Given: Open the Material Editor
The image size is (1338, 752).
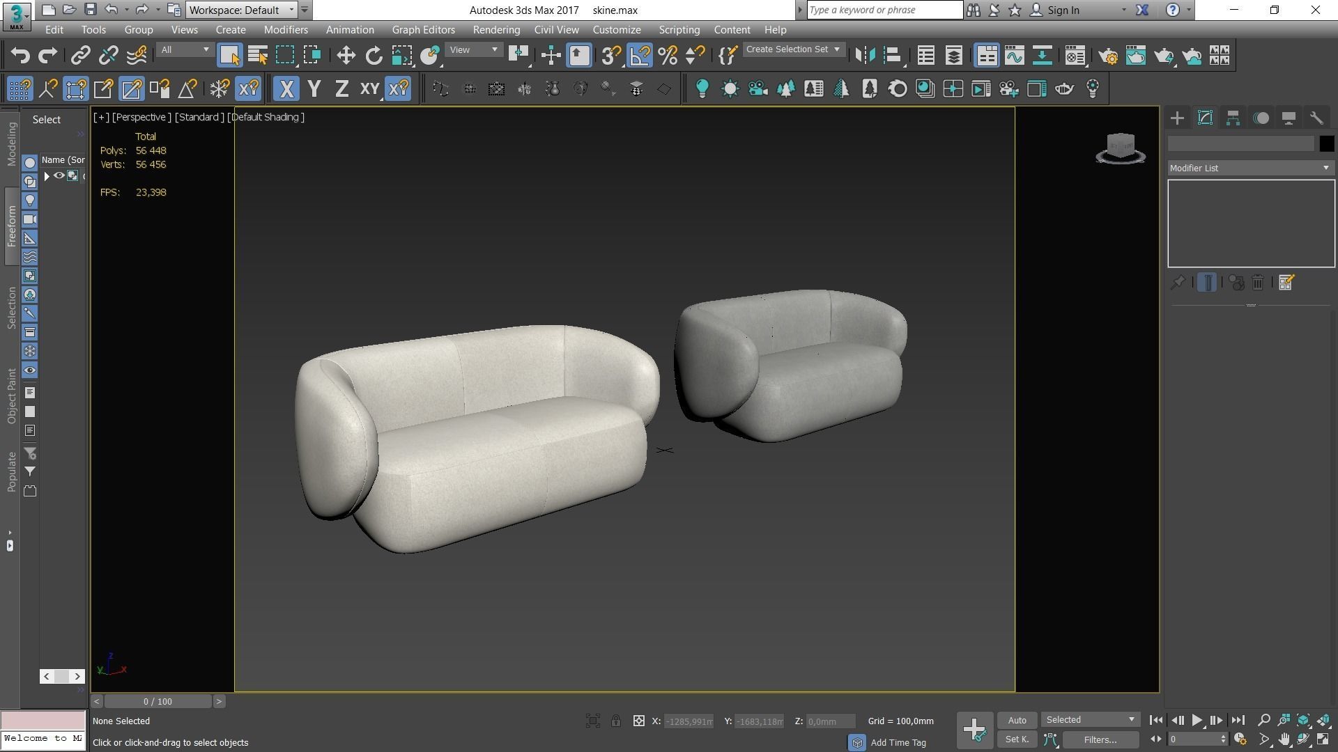Looking at the screenshot, I should pos(1075,55).
